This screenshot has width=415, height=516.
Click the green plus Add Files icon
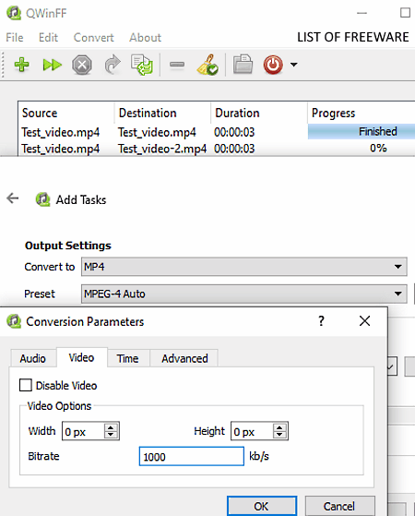tap(22, 65)
